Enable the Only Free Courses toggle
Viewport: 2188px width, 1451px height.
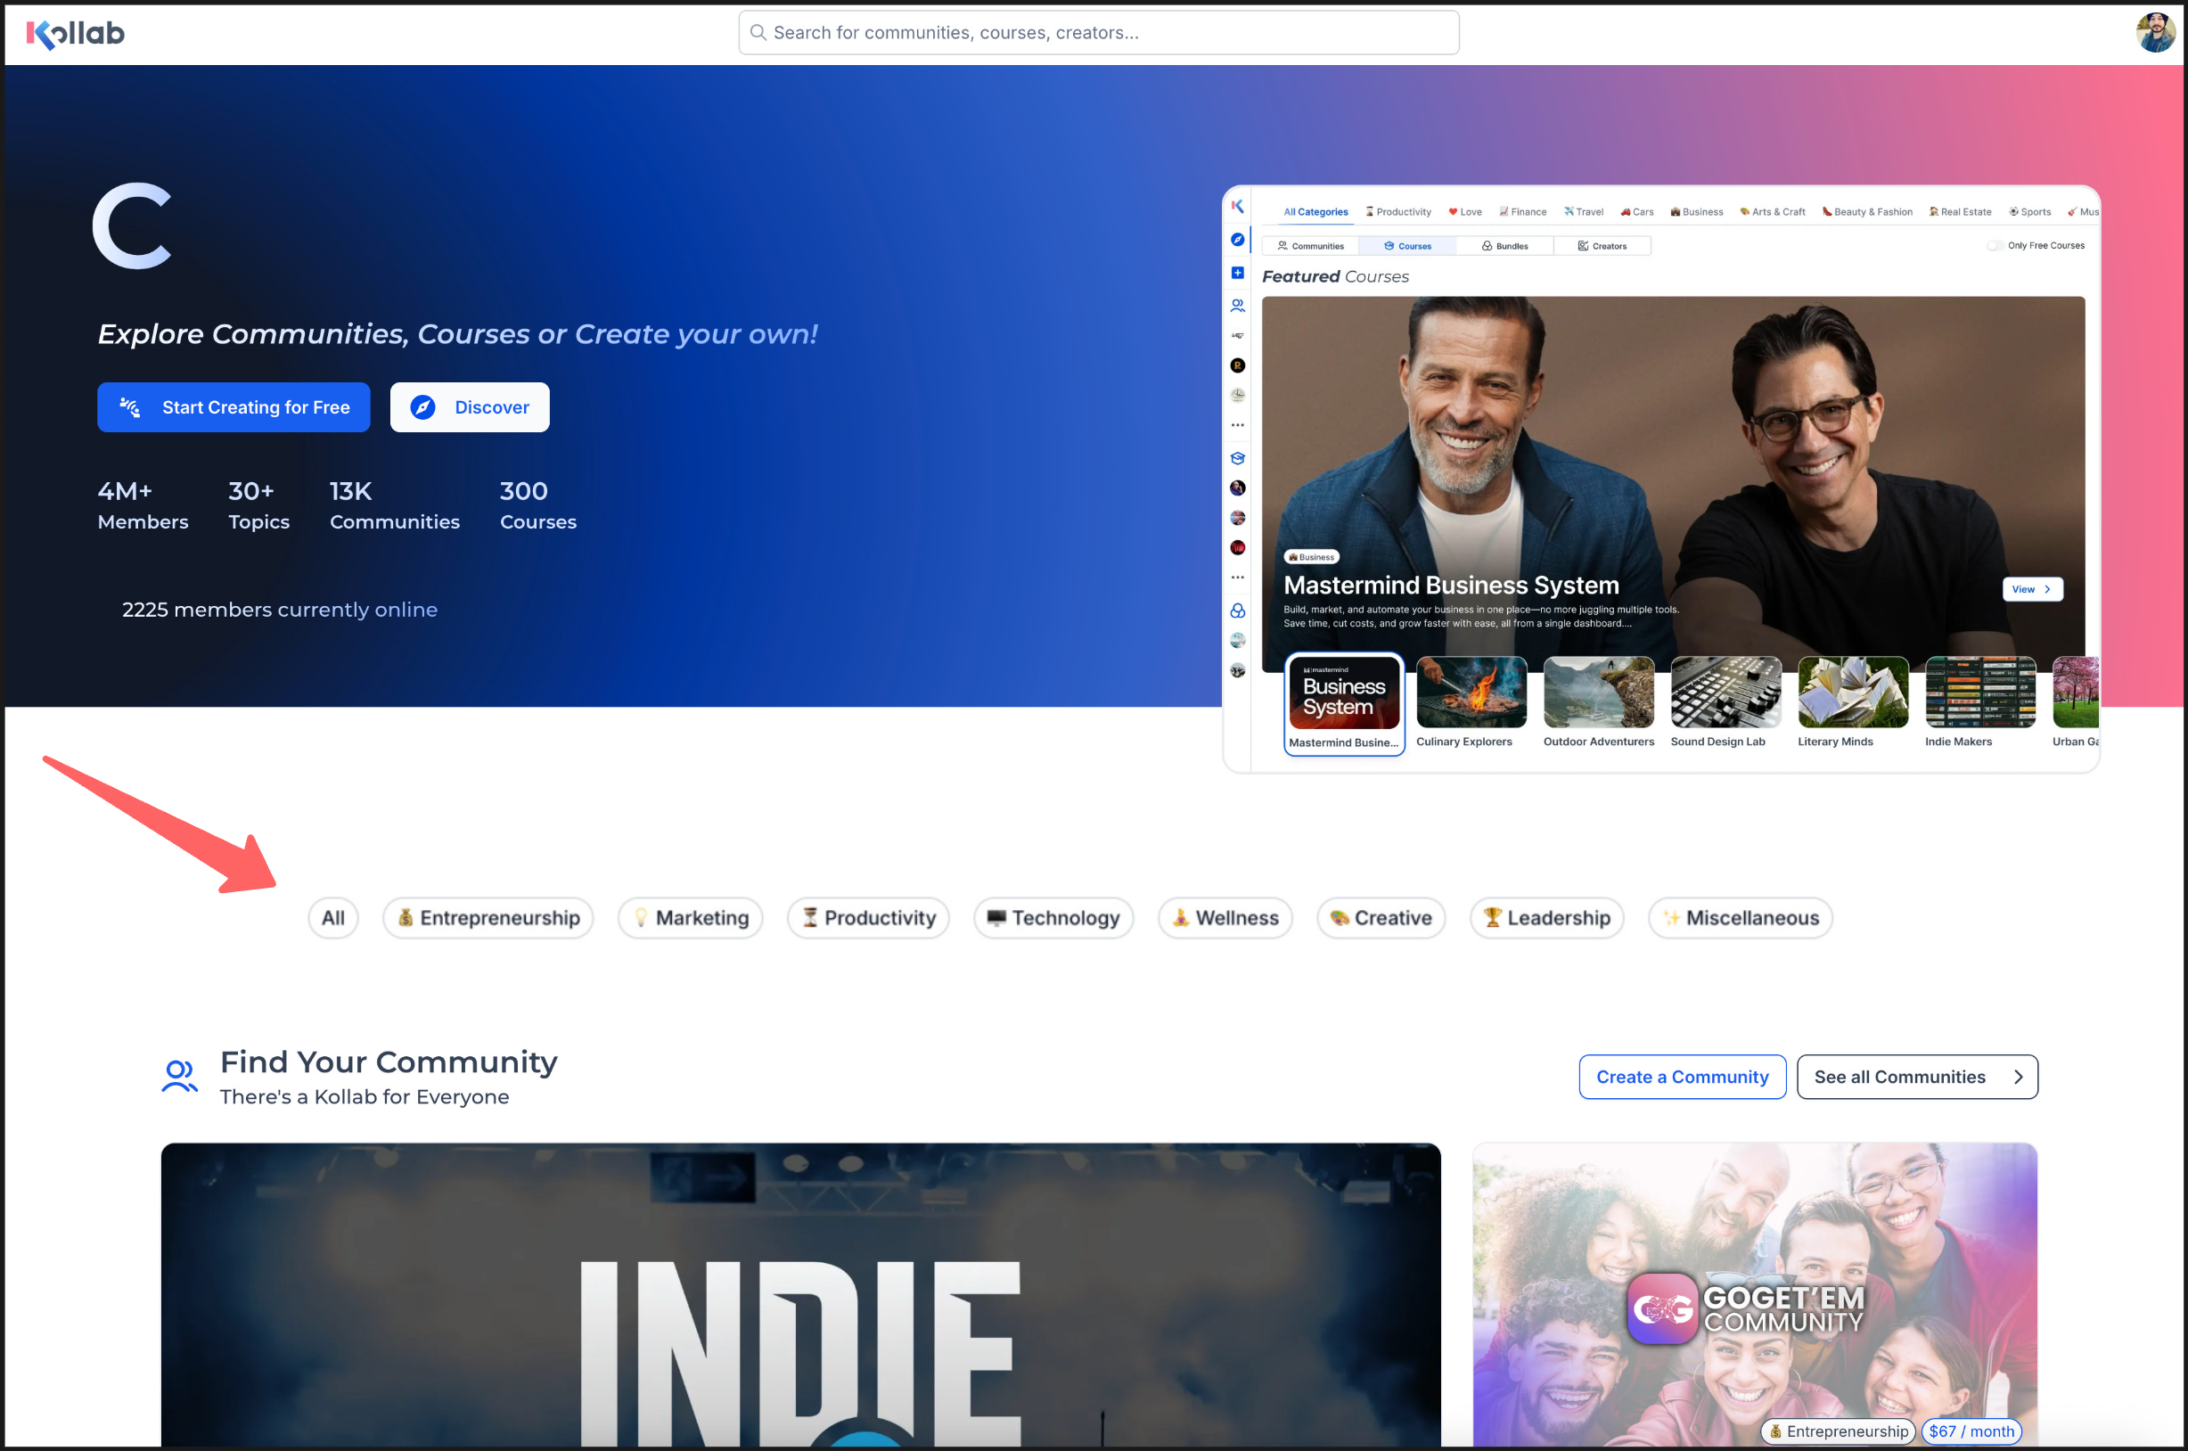1995,245
